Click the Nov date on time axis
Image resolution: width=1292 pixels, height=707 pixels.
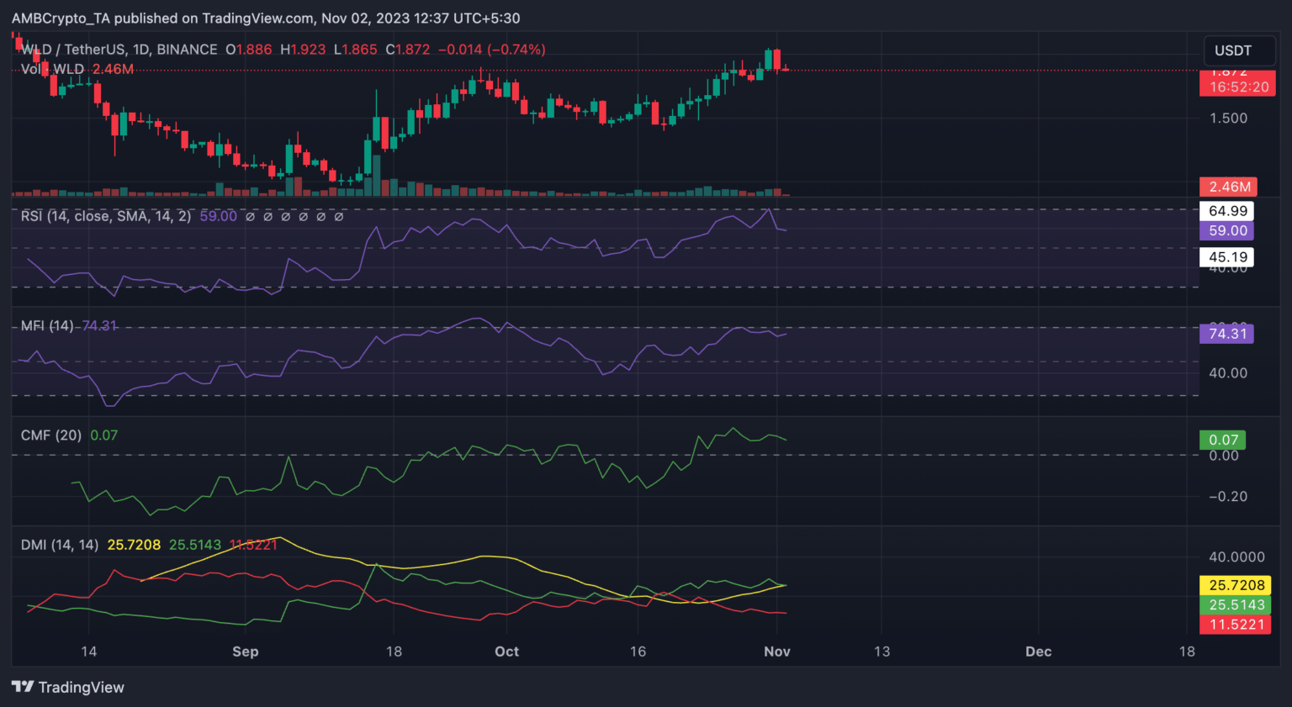[776, 652]
